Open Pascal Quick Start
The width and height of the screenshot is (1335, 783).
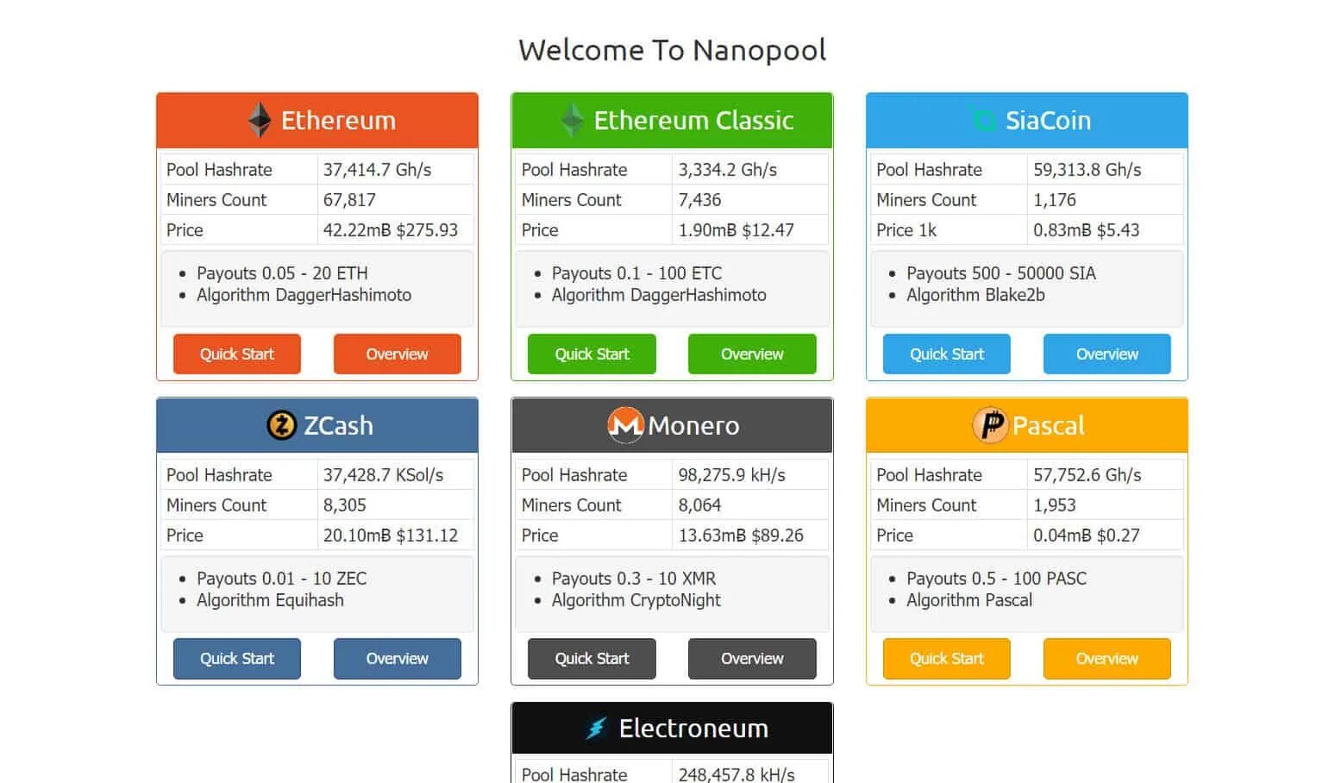point(946,659)
